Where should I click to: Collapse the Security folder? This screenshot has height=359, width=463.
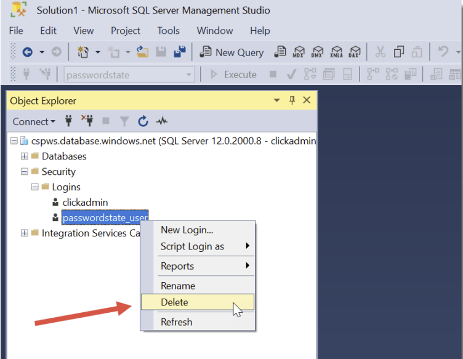[25, 172]
